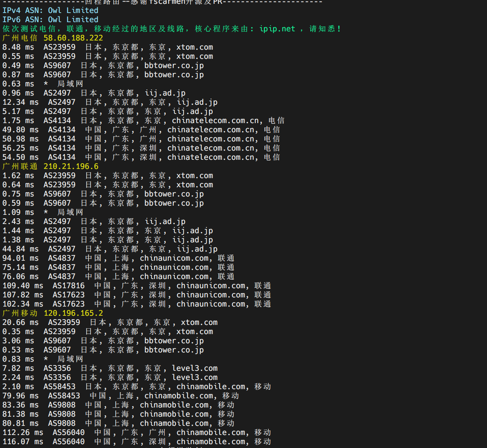Viewport: 487px width, 448px height.
Task: Click the AS17816 entry
Action: 69,286
